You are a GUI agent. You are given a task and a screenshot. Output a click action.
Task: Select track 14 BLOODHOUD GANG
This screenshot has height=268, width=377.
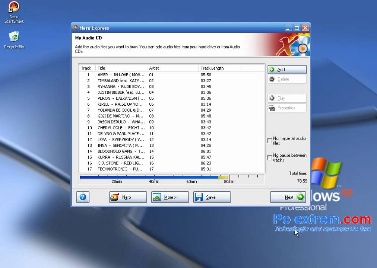172,151
